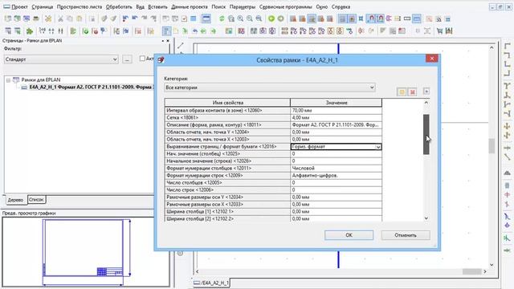Open the Вставить menu
The height and width of the screenshot is (289, 514).
tap(157, 6)
